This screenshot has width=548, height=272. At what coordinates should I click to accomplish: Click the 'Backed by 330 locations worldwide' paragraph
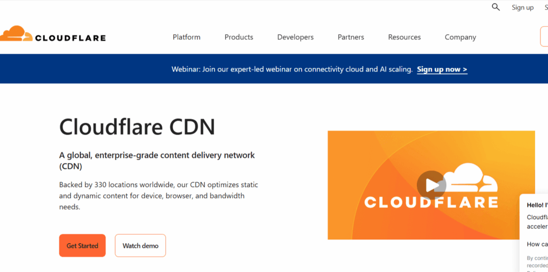tap(158, 196)
